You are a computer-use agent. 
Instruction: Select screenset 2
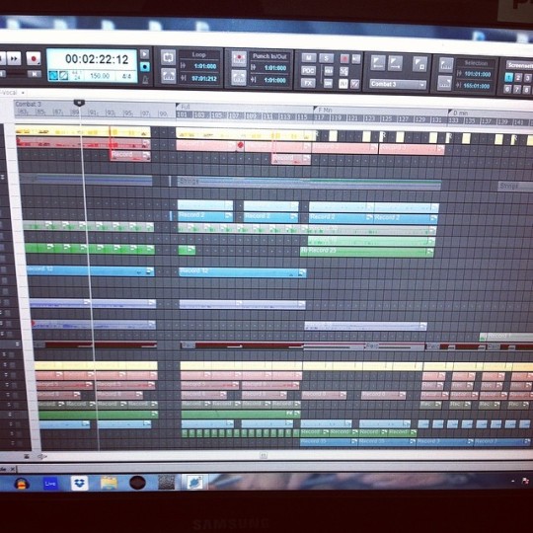518,78
